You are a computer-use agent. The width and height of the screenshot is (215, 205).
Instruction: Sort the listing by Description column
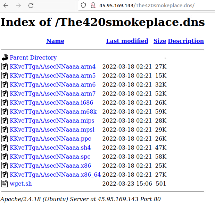click(x=186, y=41)
